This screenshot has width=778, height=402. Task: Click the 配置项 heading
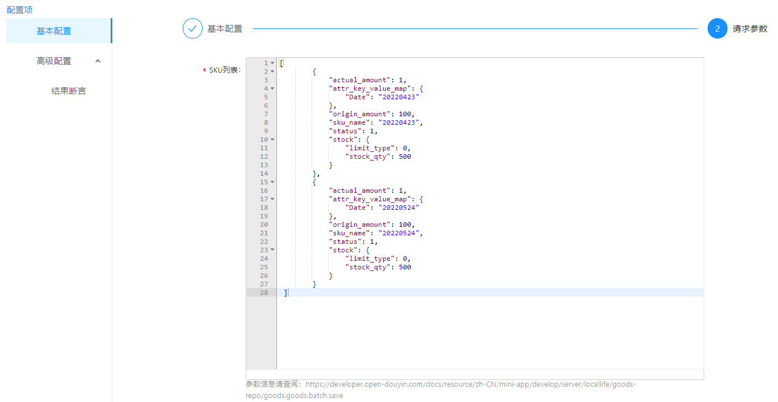(x=19, y=10)
